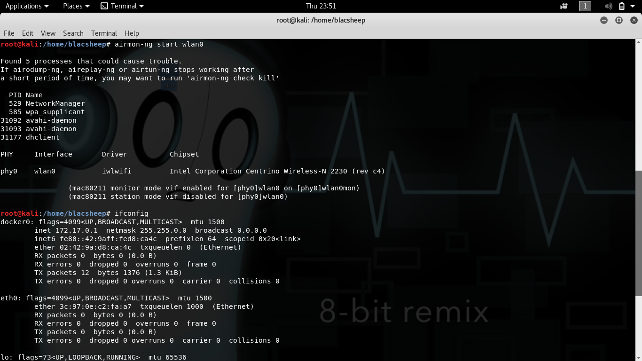Screen dimensions: 642x361
Task: Open the system menu dropdown arrow
Action: tap(634, 6)
